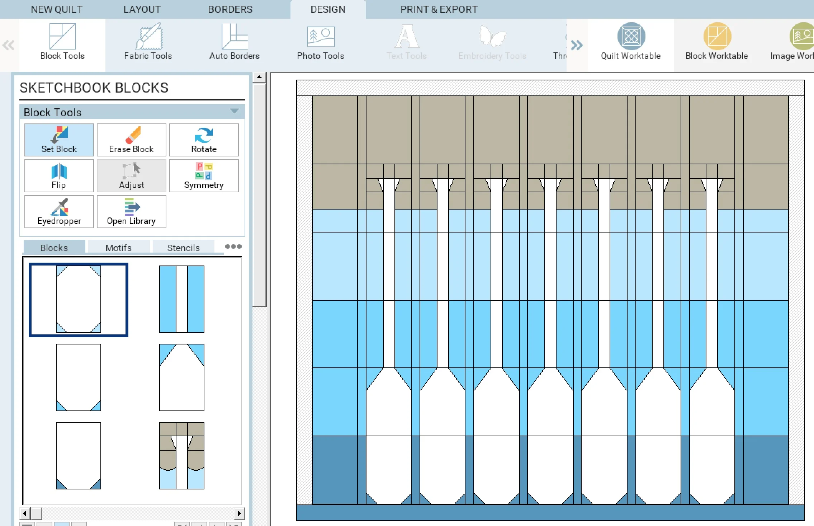This screenshot has height=526, width=814.
Task: Select the Eyedropper tool
Action: [x=59, y=212]
